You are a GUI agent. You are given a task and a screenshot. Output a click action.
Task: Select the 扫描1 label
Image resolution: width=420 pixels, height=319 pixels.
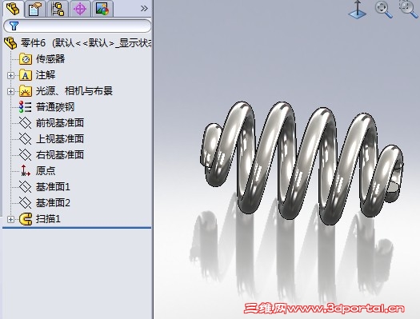48,219
